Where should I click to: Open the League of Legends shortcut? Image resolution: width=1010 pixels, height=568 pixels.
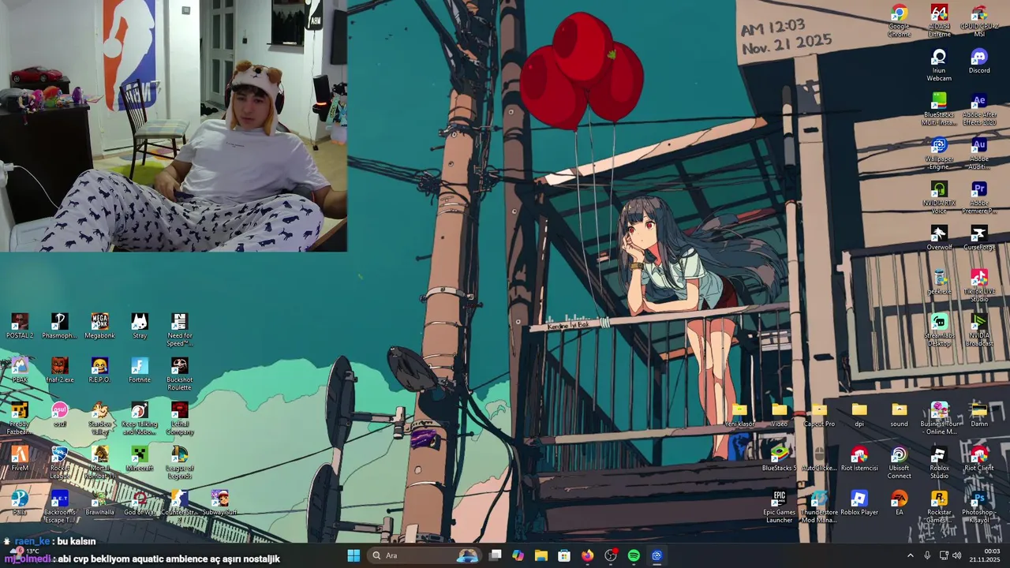tap(180, 461)
